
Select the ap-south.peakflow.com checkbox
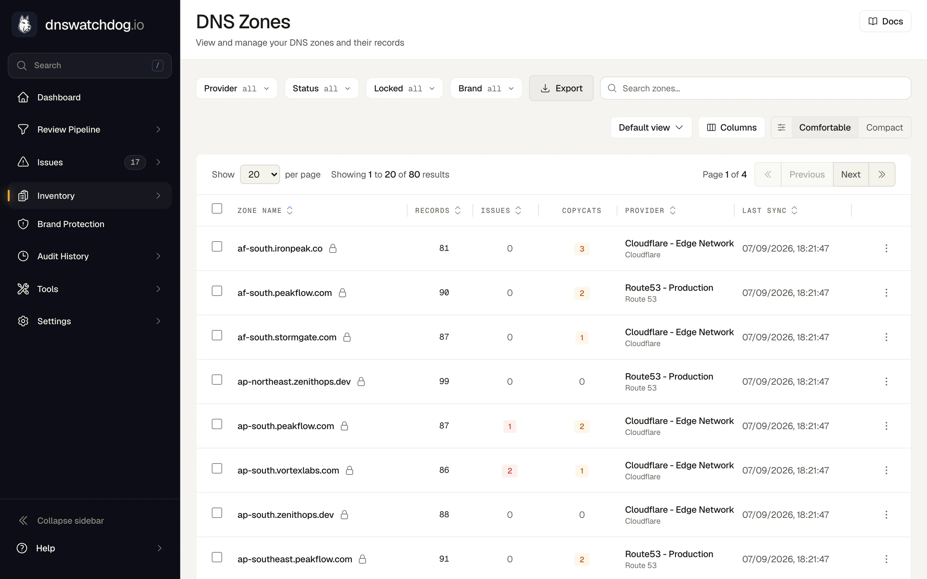point(217,424)
